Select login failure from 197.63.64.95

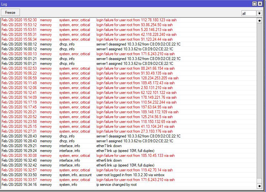(x=129, y=107)
